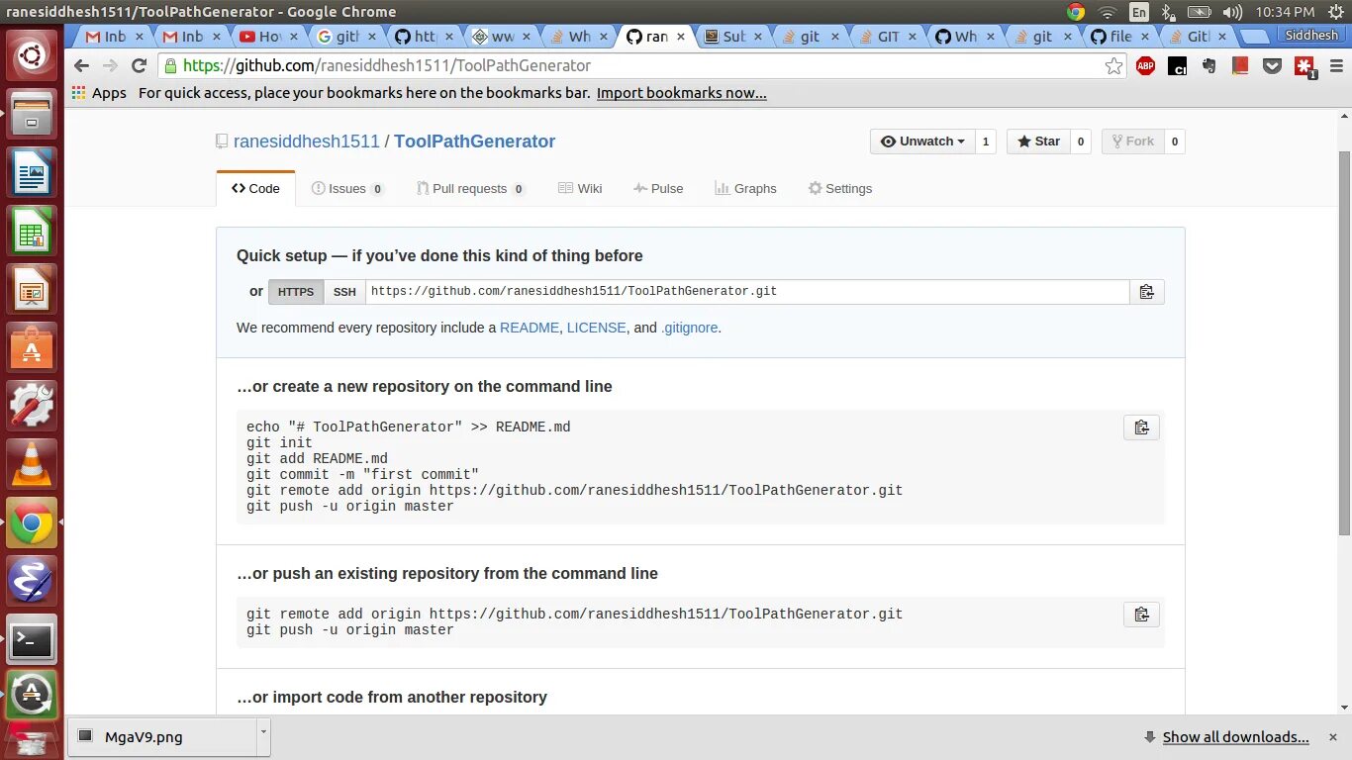
Task: Open the battery indicator
Action: pos(1200,12)
